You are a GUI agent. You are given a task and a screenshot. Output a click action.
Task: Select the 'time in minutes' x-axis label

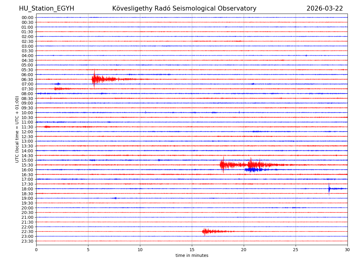(192, 256)
